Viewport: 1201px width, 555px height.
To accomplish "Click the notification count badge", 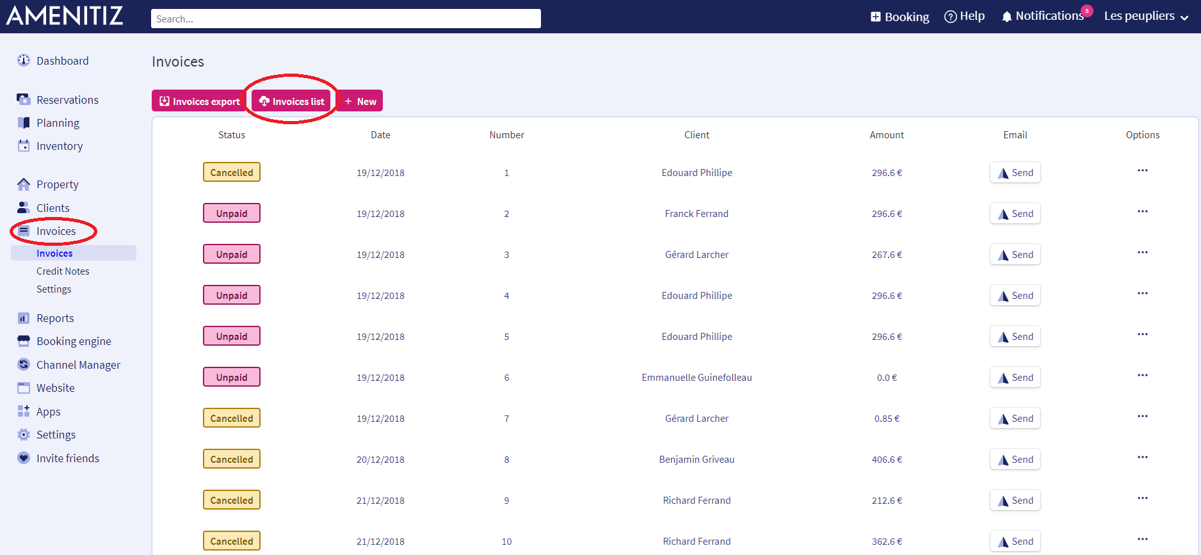I will pos(1086,10).
